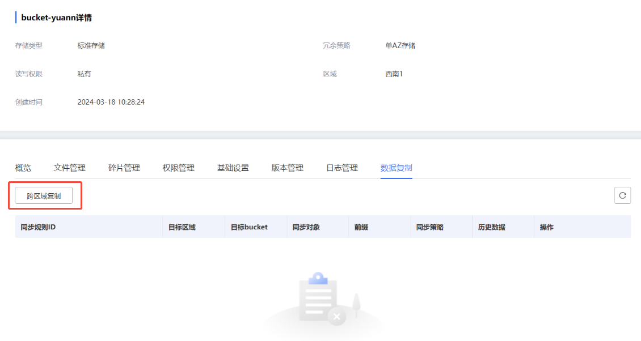Select the 日志管理 tab

click(x=342, y=168)
